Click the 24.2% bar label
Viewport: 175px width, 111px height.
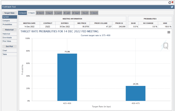coord(136,84)
